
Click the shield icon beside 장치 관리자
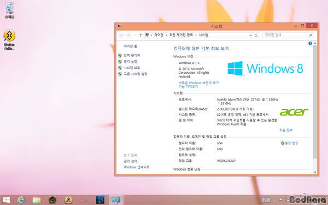pos(120,55)
